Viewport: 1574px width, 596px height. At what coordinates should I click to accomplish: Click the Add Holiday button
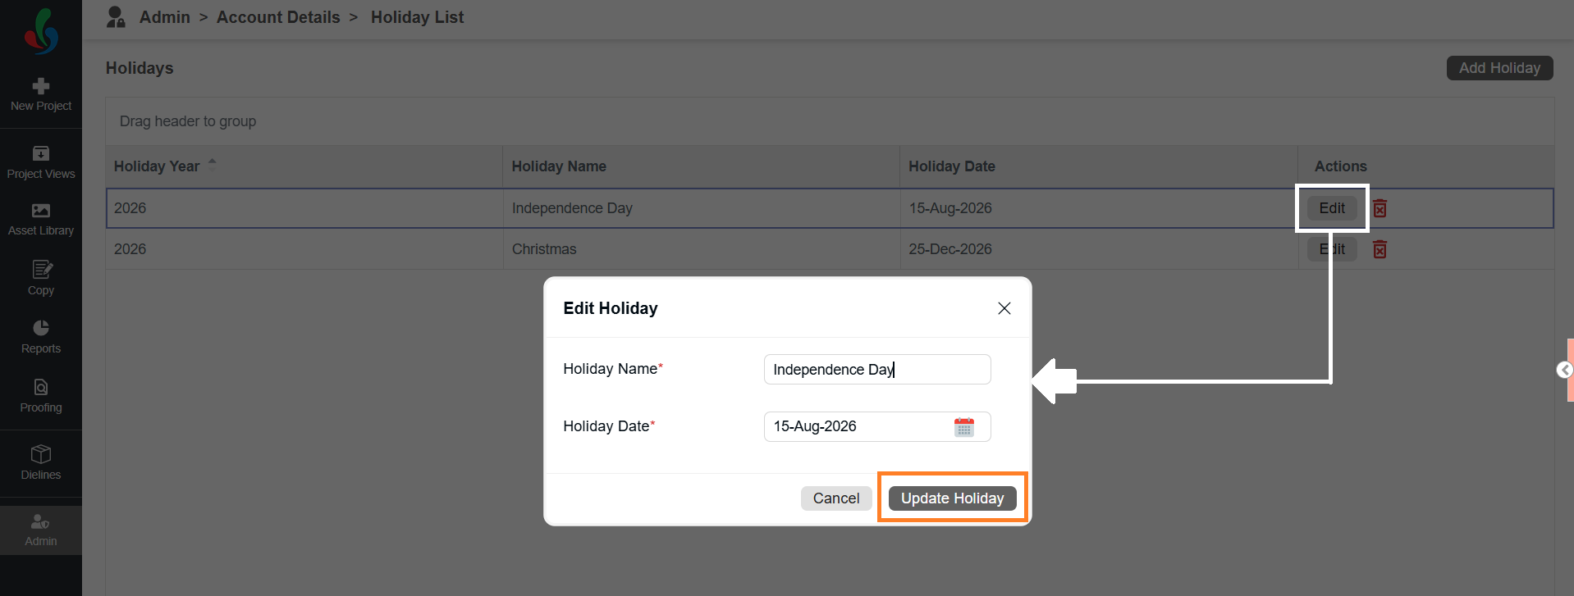[x=1499, y=68]
